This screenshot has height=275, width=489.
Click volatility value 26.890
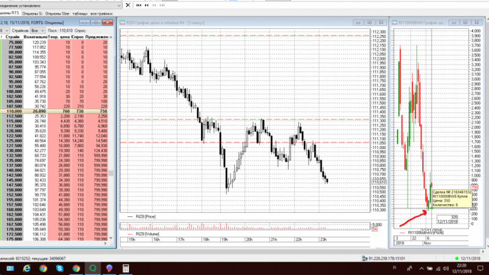tap(39, 111)
